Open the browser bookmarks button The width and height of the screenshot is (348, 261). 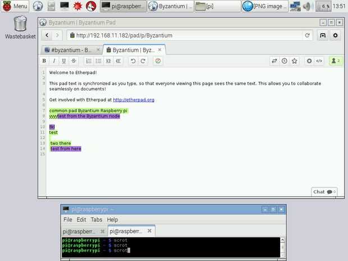point(323,35)
